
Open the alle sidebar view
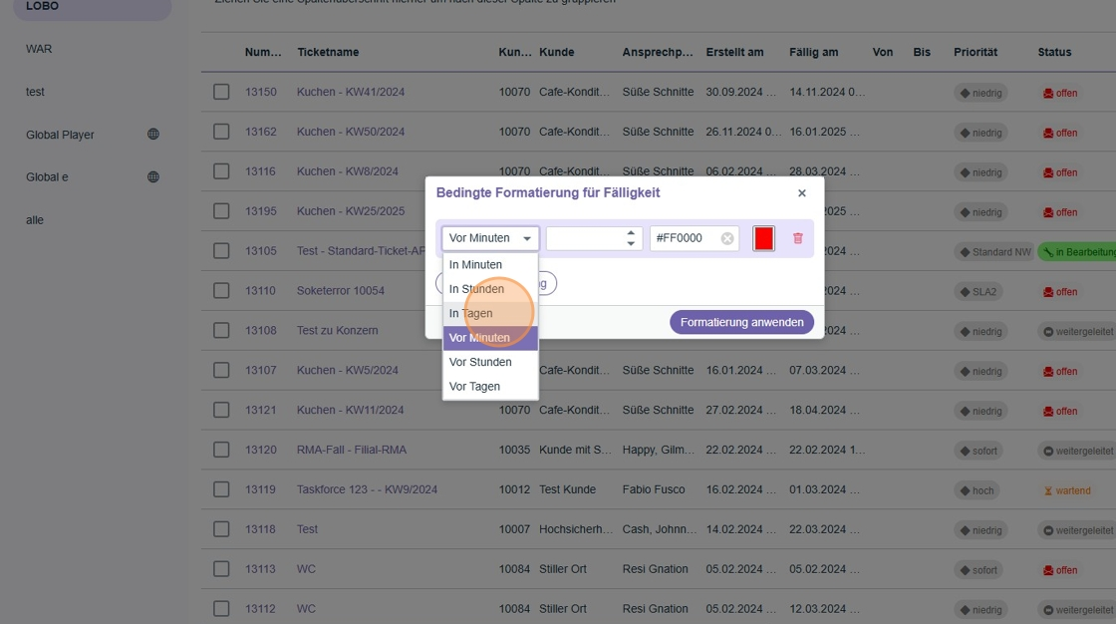[34, 220]
